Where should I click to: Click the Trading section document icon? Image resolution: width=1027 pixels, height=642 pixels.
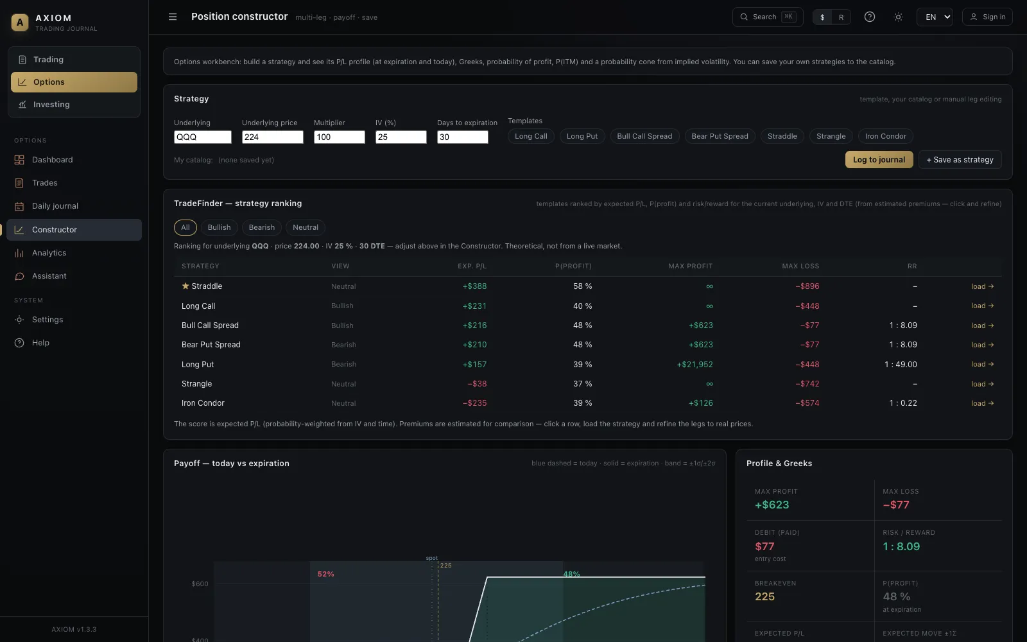(22, 60)
